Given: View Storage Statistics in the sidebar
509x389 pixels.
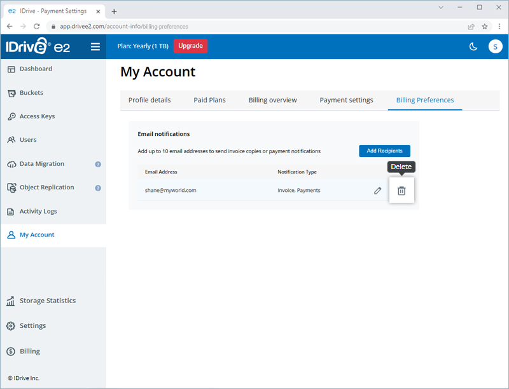Looking at the screenshot, I should click(47, 301).
